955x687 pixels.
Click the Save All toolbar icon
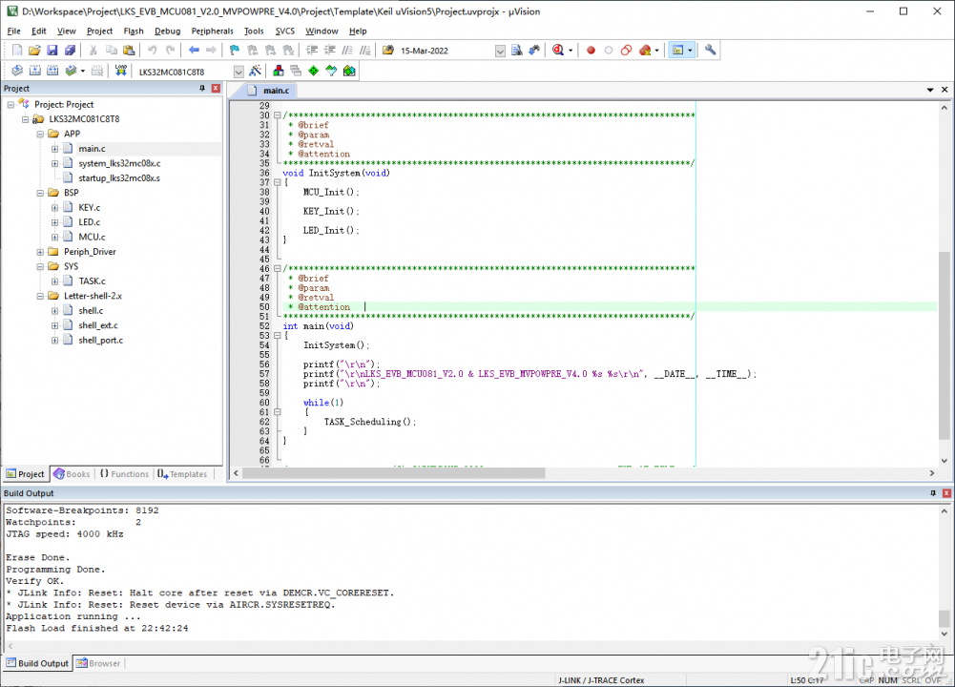[x=70, y=51]
